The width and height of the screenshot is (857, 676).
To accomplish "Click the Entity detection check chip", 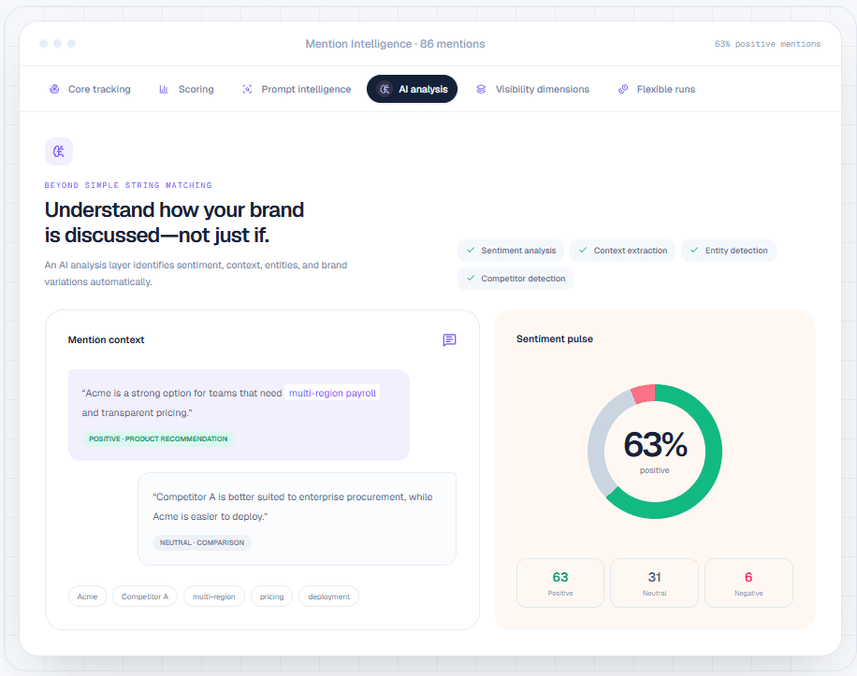I will (x=729, y=251).
